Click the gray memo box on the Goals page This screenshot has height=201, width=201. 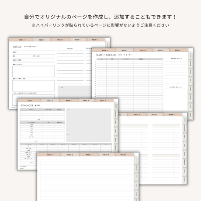click(75, 92)
